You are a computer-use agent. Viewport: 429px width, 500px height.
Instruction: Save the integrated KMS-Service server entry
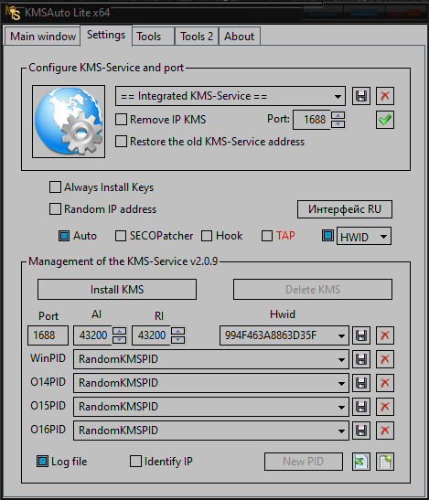[361, 96]
